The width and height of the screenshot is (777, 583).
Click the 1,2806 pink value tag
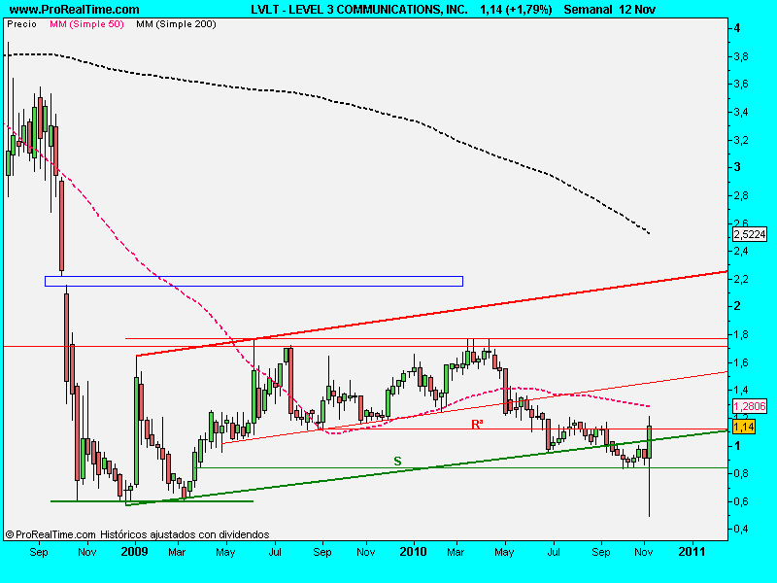749,406
